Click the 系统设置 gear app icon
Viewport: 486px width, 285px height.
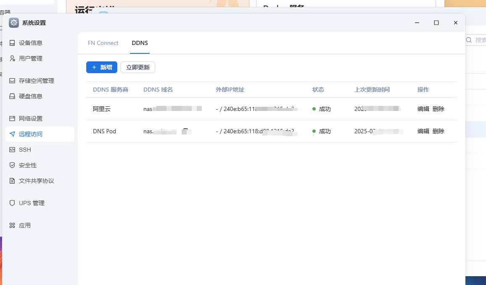(x=13, y=23)
